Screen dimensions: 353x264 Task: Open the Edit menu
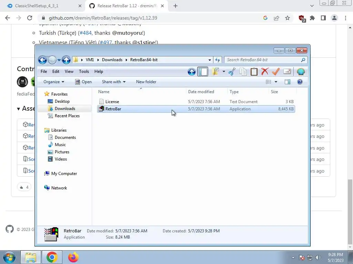56,71
